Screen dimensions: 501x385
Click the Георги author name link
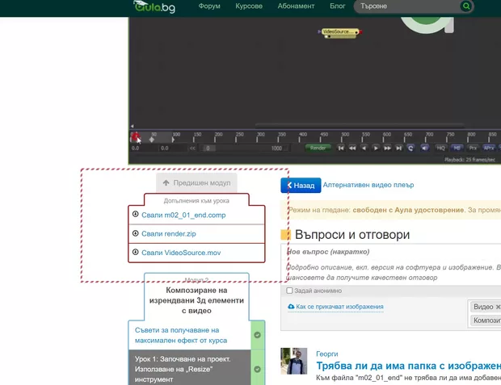(327, 354)
